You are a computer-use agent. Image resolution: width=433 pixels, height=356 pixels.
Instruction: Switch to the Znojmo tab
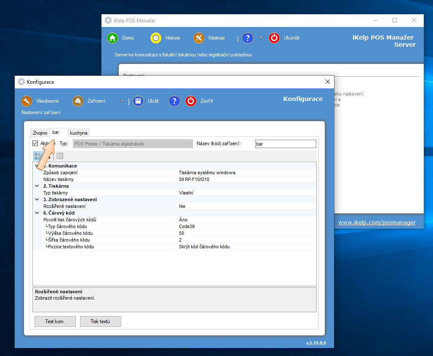coord(40,133)
